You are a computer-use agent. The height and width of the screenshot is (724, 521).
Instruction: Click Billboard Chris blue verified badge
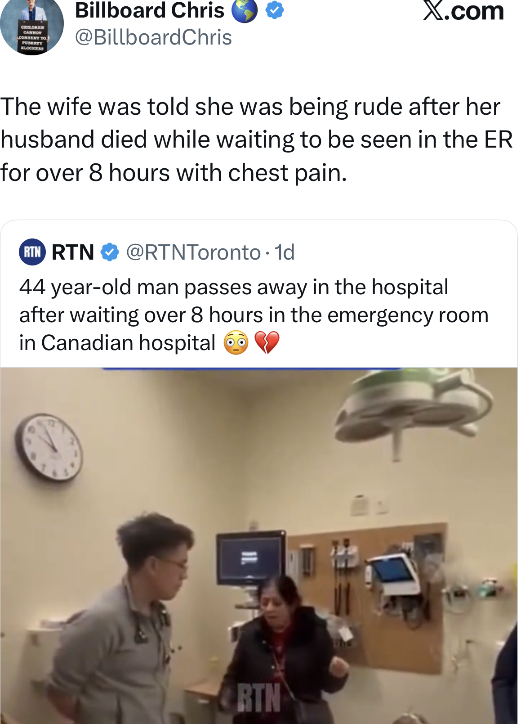275,10
